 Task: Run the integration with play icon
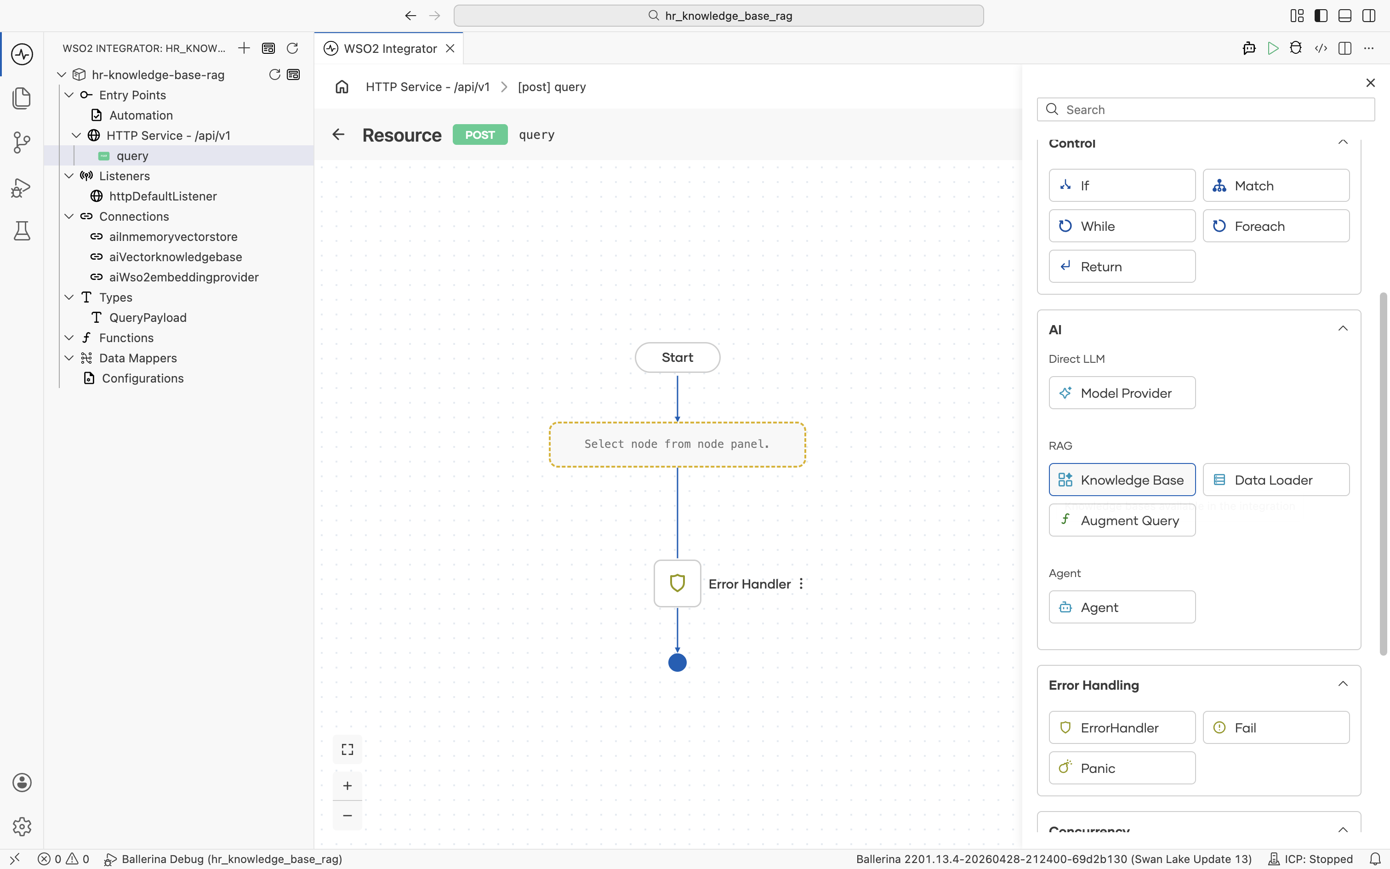[x=1273, y=48]
